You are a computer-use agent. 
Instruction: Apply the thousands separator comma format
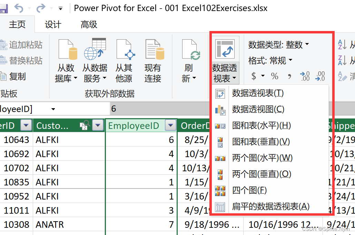pos(289,76)
